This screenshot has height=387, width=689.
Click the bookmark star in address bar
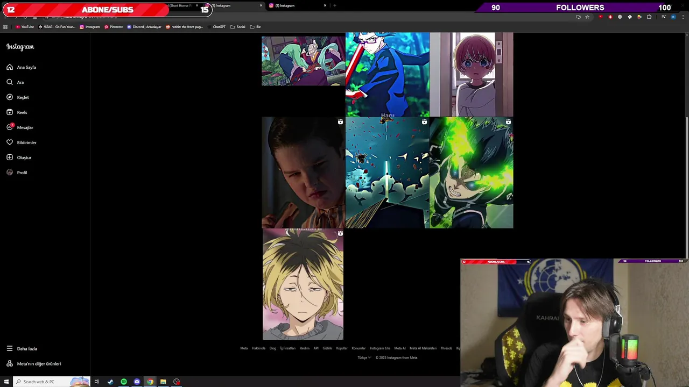pyautogui.click(x=587, y=17)
